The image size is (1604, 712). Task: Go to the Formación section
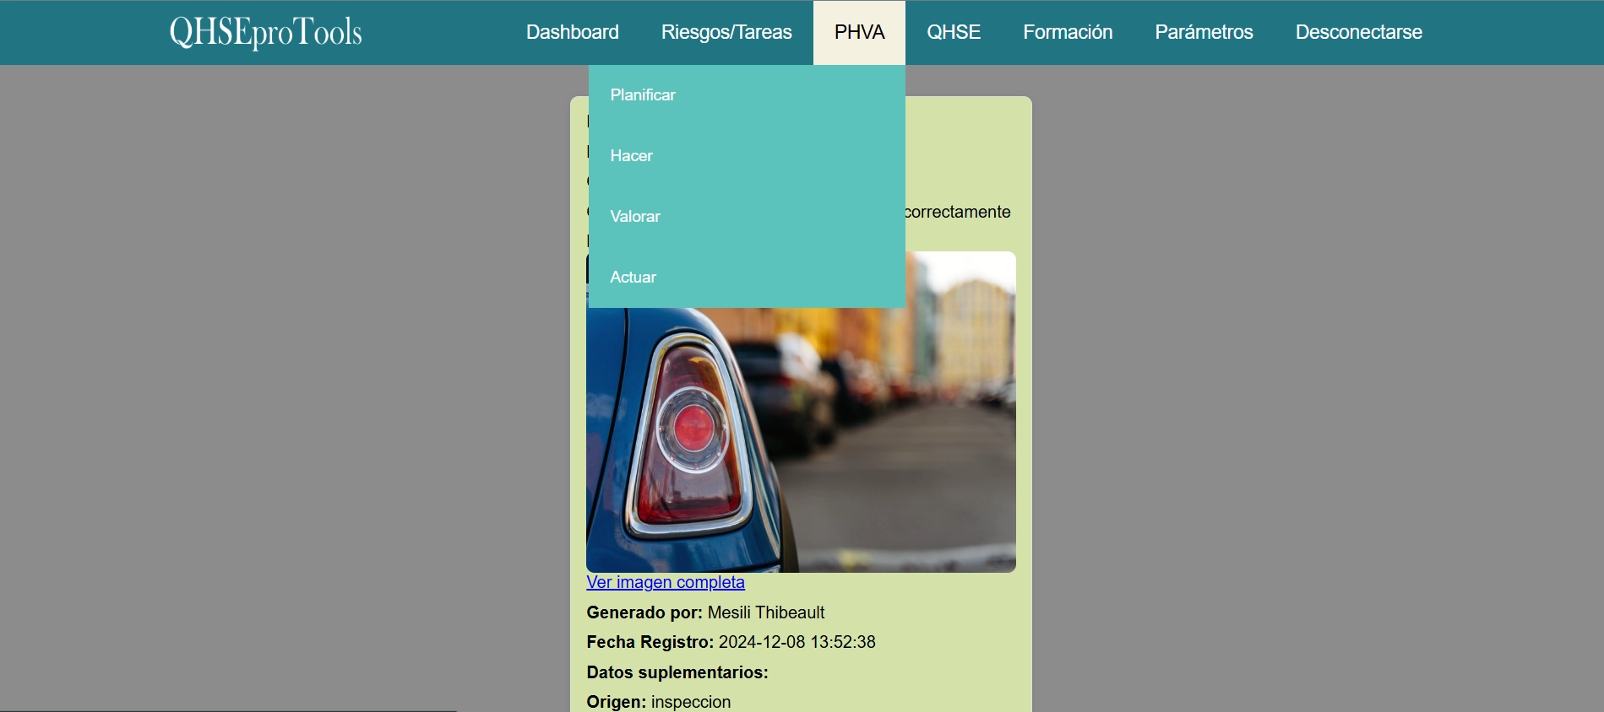(x=1067, y=32)
